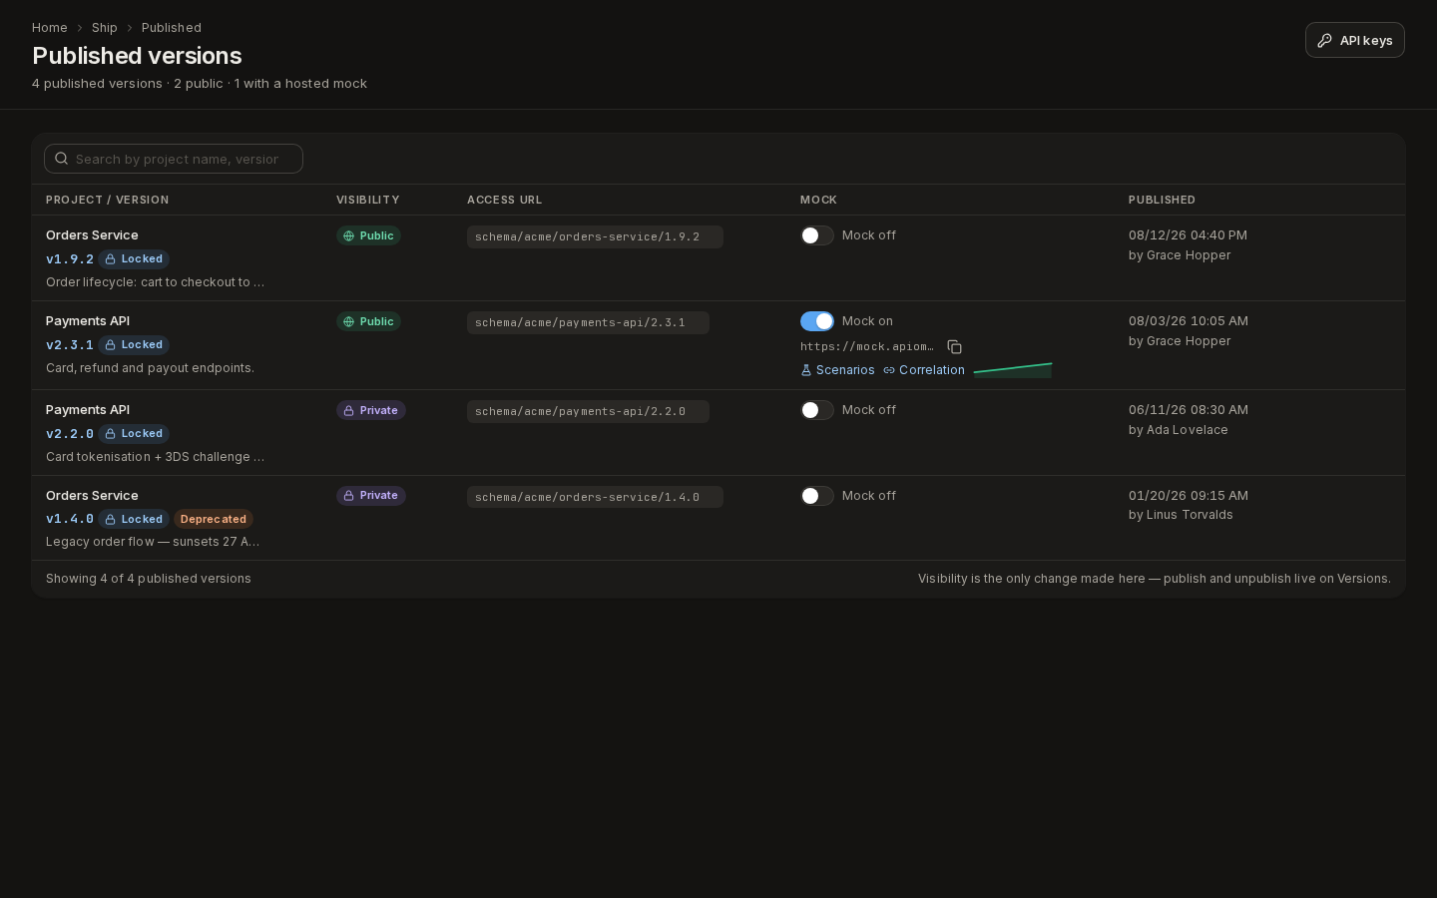1437x898 pixels.
Task: Click the Deprecated badge on Orders Service v1.4.0
Action: pos(214,520)
